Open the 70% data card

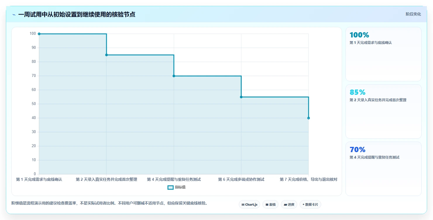383,169
